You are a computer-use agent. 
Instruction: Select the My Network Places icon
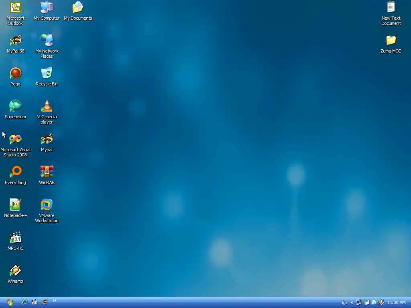(x=47, y=47)
